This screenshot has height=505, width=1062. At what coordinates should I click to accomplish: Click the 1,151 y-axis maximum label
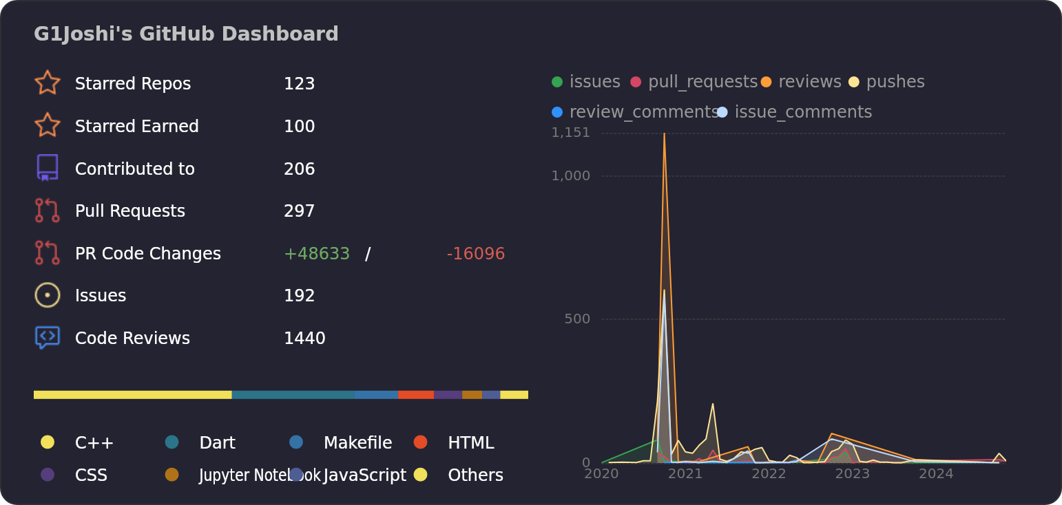[571, 133]
